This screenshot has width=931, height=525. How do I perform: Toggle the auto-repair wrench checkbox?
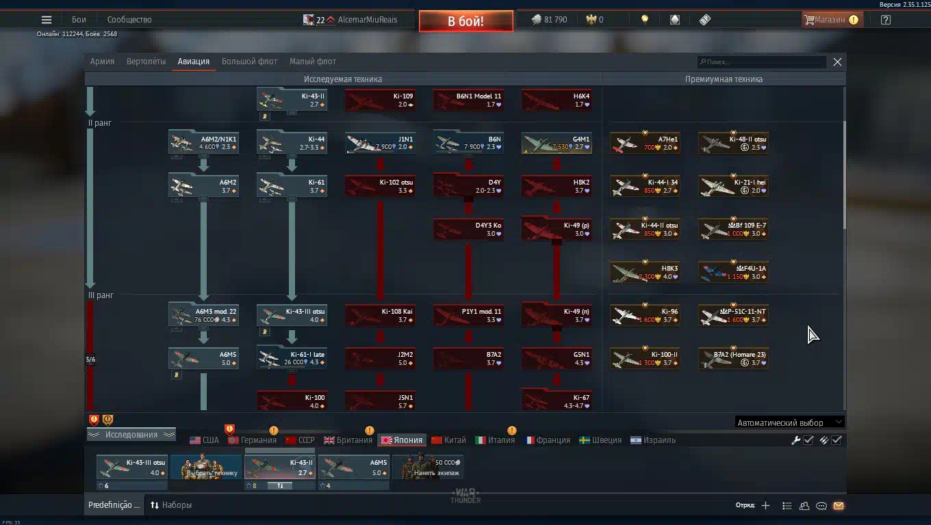[x=808, y=440]
